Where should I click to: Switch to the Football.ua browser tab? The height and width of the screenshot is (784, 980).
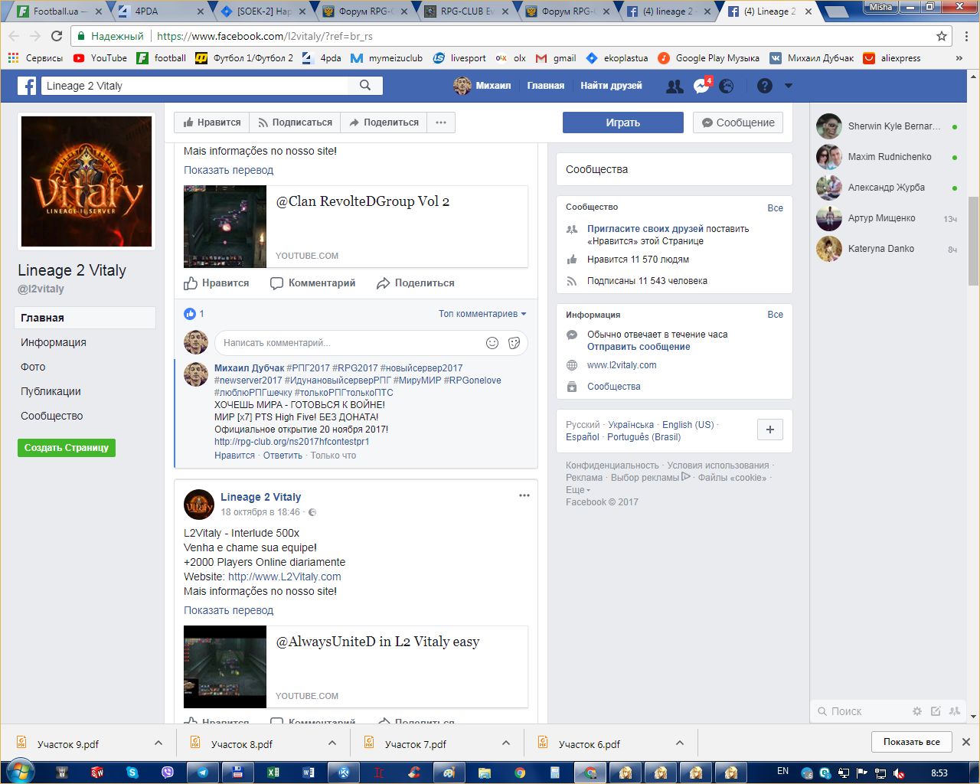[x=60, y=11]
